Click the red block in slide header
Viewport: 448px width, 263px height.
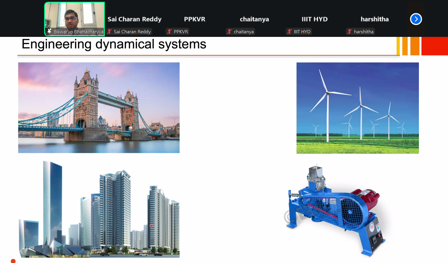[x=434, y=46]
